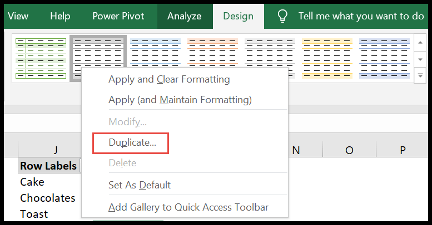Click the lightbulb Tell Me icon
Image resolution: width=432 pixels, height=225 pixels.
282,16
